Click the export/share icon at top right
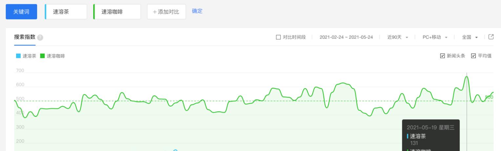This screenshot has height=151, width=501. (x=491, y=37)
